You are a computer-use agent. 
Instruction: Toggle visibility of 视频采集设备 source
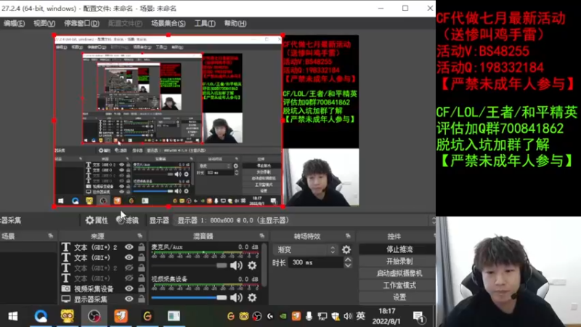(x=129, y=288)
